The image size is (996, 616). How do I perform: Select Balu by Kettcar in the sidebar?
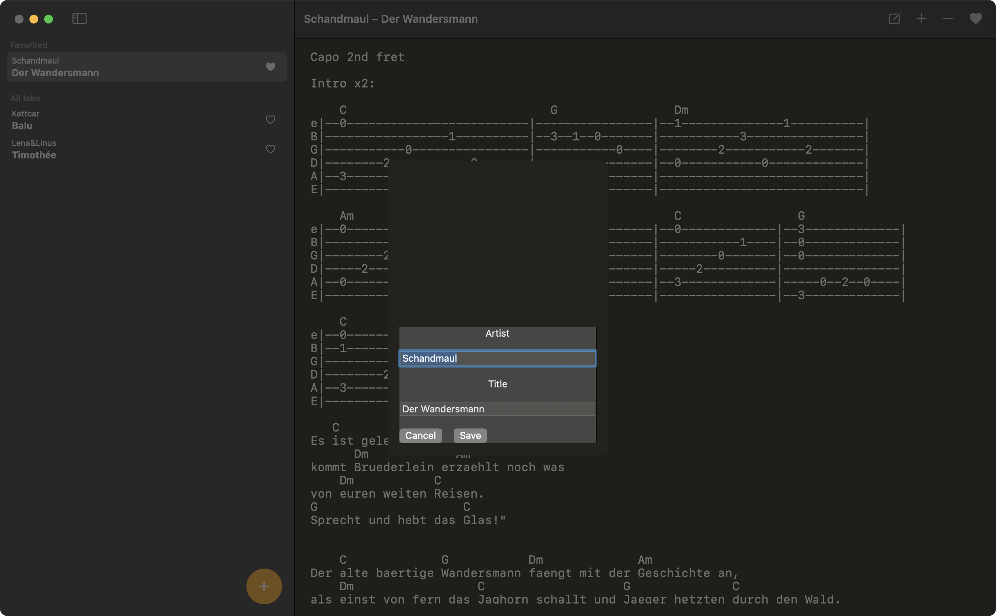pos(122,119)
